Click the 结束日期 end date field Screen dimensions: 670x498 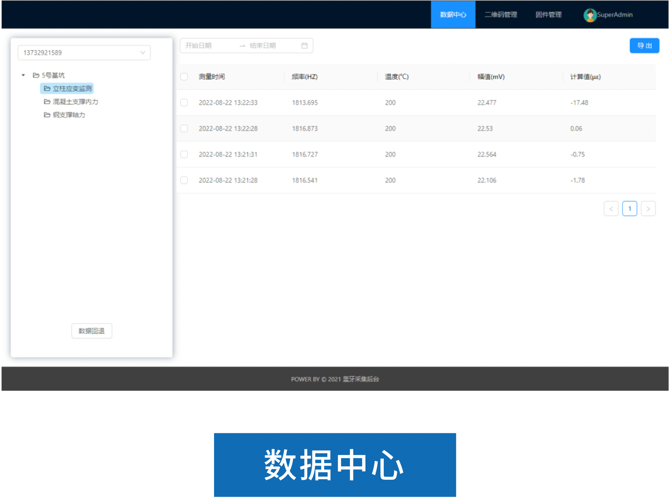point(263,45)
